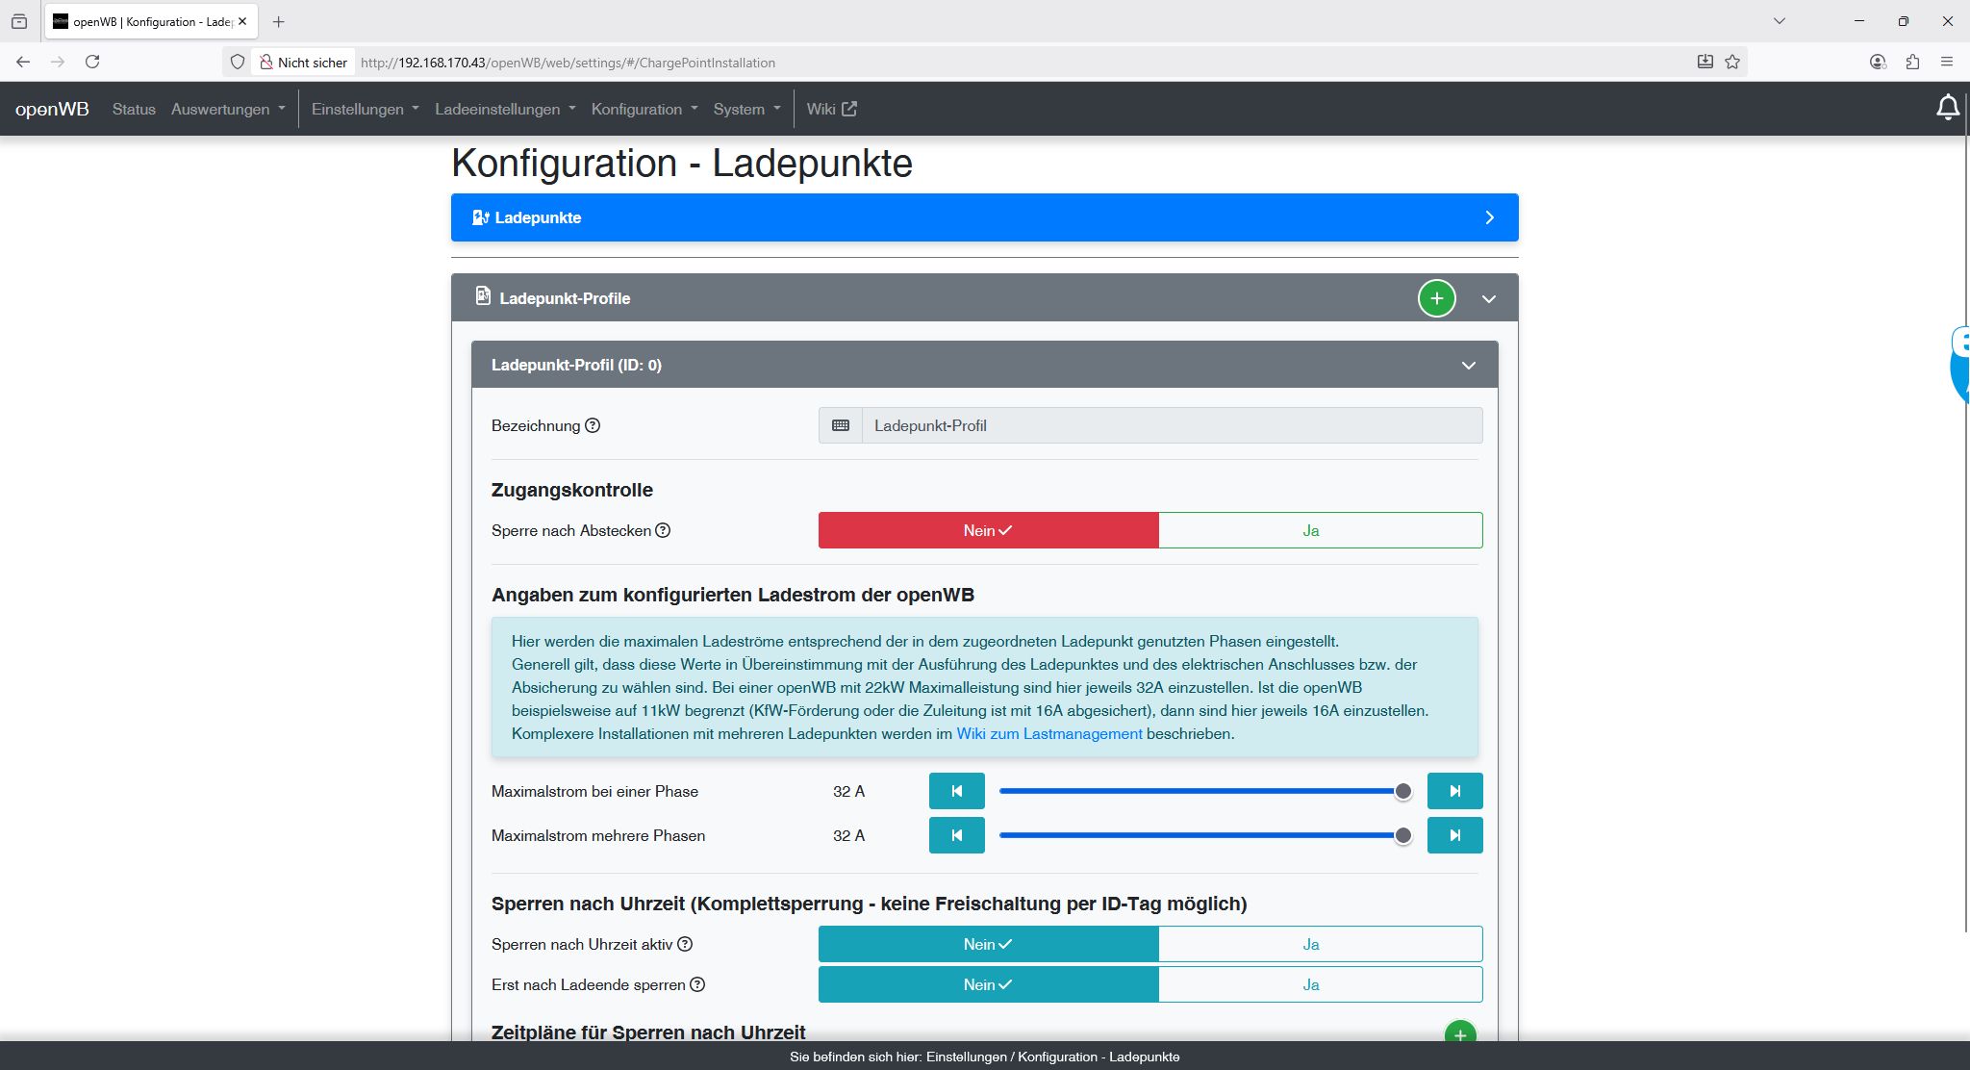The width and height of the screenshot is (1970, 1070).
Task: Set multi-phase Maximalstrom to maximum with skip-forward button
Action: [x=1454, y=835]
